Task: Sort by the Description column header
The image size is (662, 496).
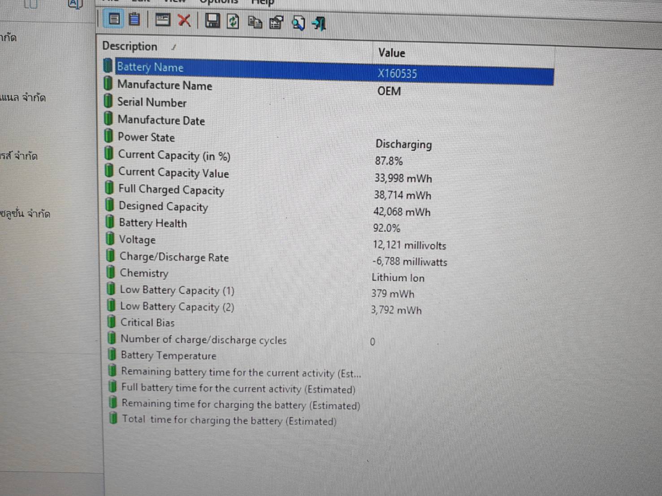Action: coord(130,46)
